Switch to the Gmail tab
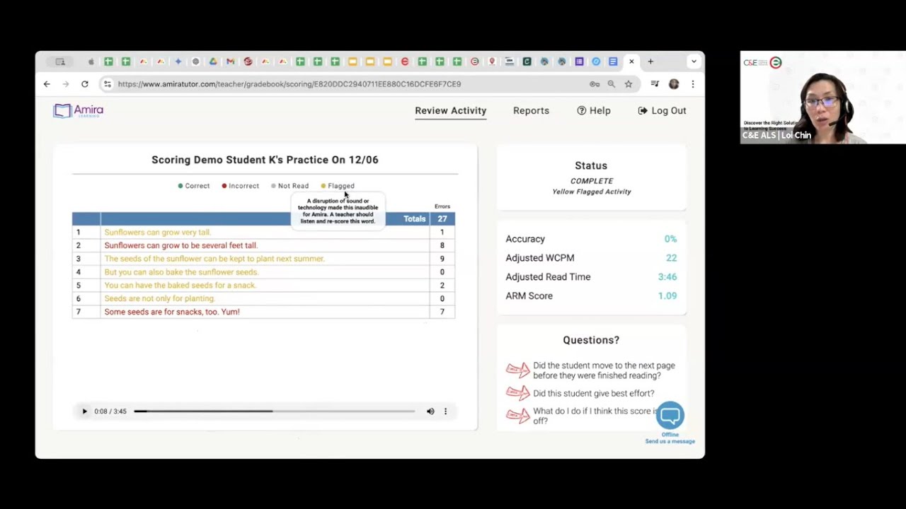The width and height of the screenshot is (906, 509). [x=230, y=62]
